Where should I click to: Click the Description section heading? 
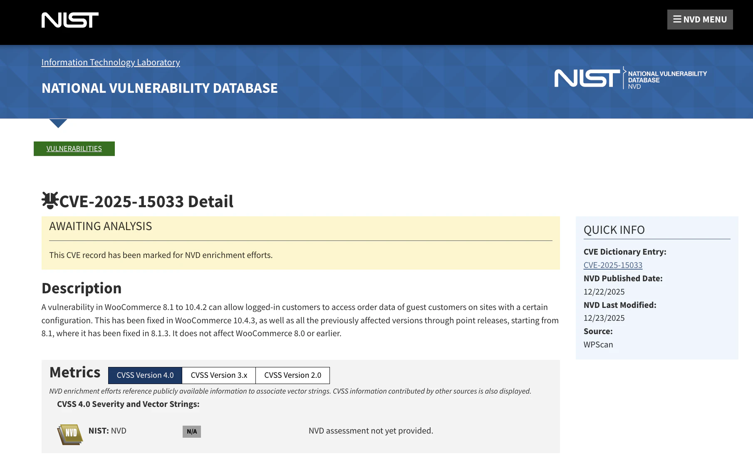tap(82, 288)
